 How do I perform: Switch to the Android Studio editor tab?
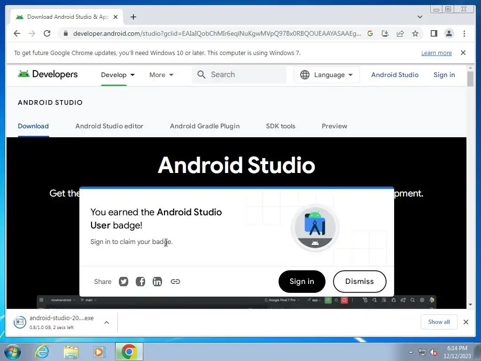click(109, 126)
